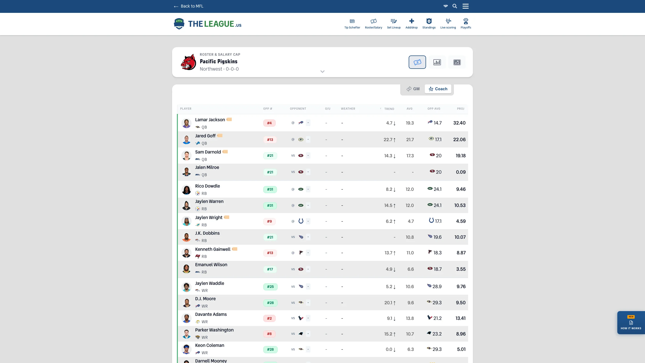The height and width of the screenshot is (363, 645).
Task: Click the AVG column header
Action: pos(409,109)
